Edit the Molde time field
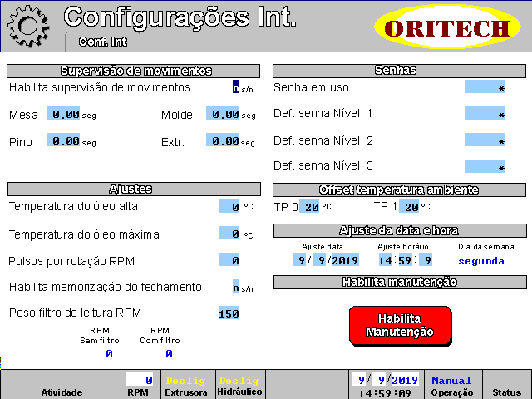Image resolution: width=532 pixels, height=399 pixels. click(224, 115)
